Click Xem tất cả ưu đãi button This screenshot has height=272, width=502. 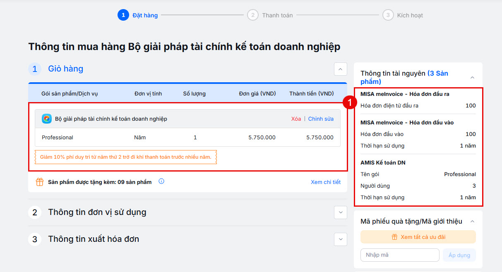point(418,237)
